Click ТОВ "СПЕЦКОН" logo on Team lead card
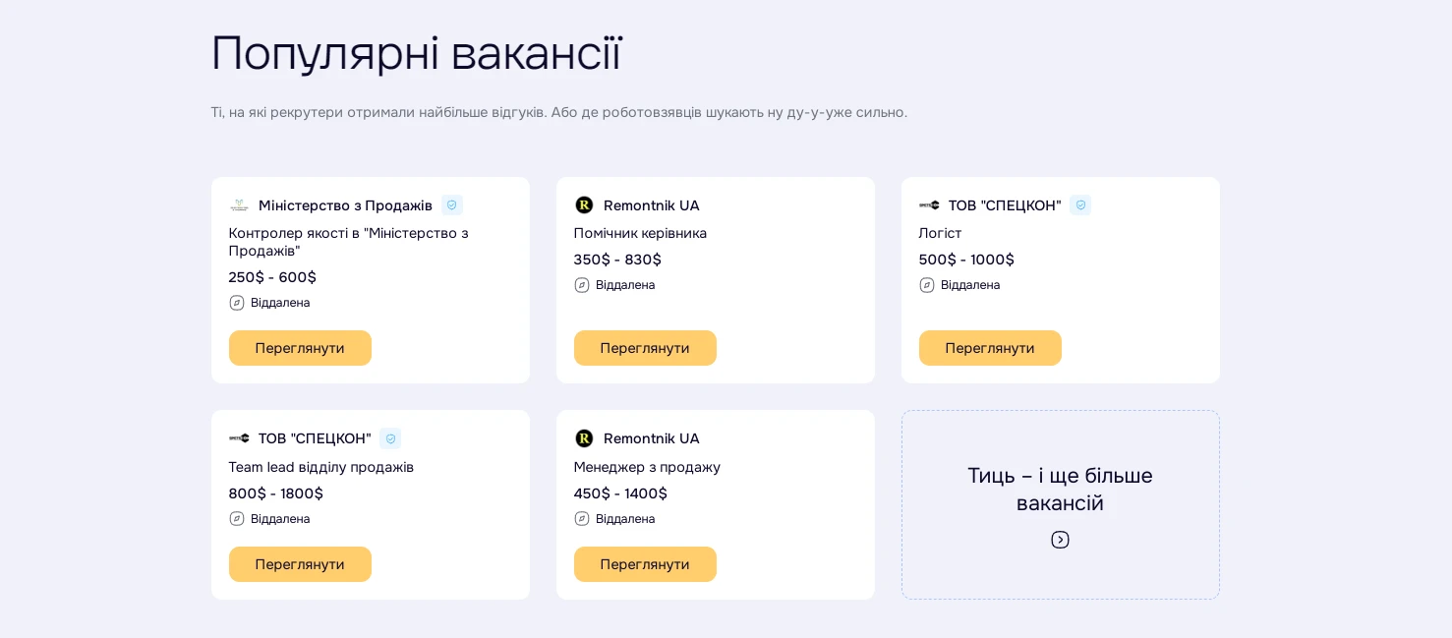 click(239, 438)
